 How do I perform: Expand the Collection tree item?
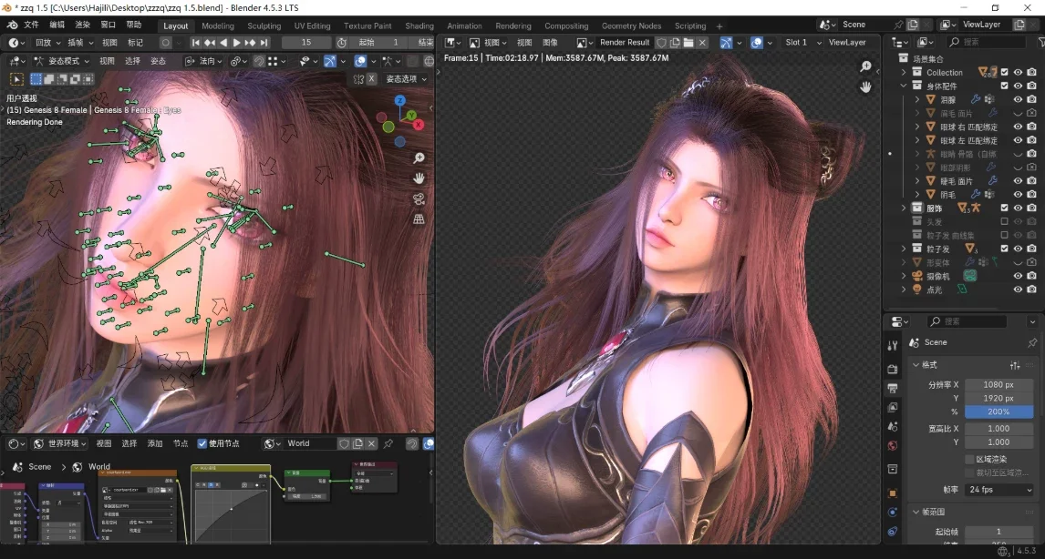click(904, 72)
